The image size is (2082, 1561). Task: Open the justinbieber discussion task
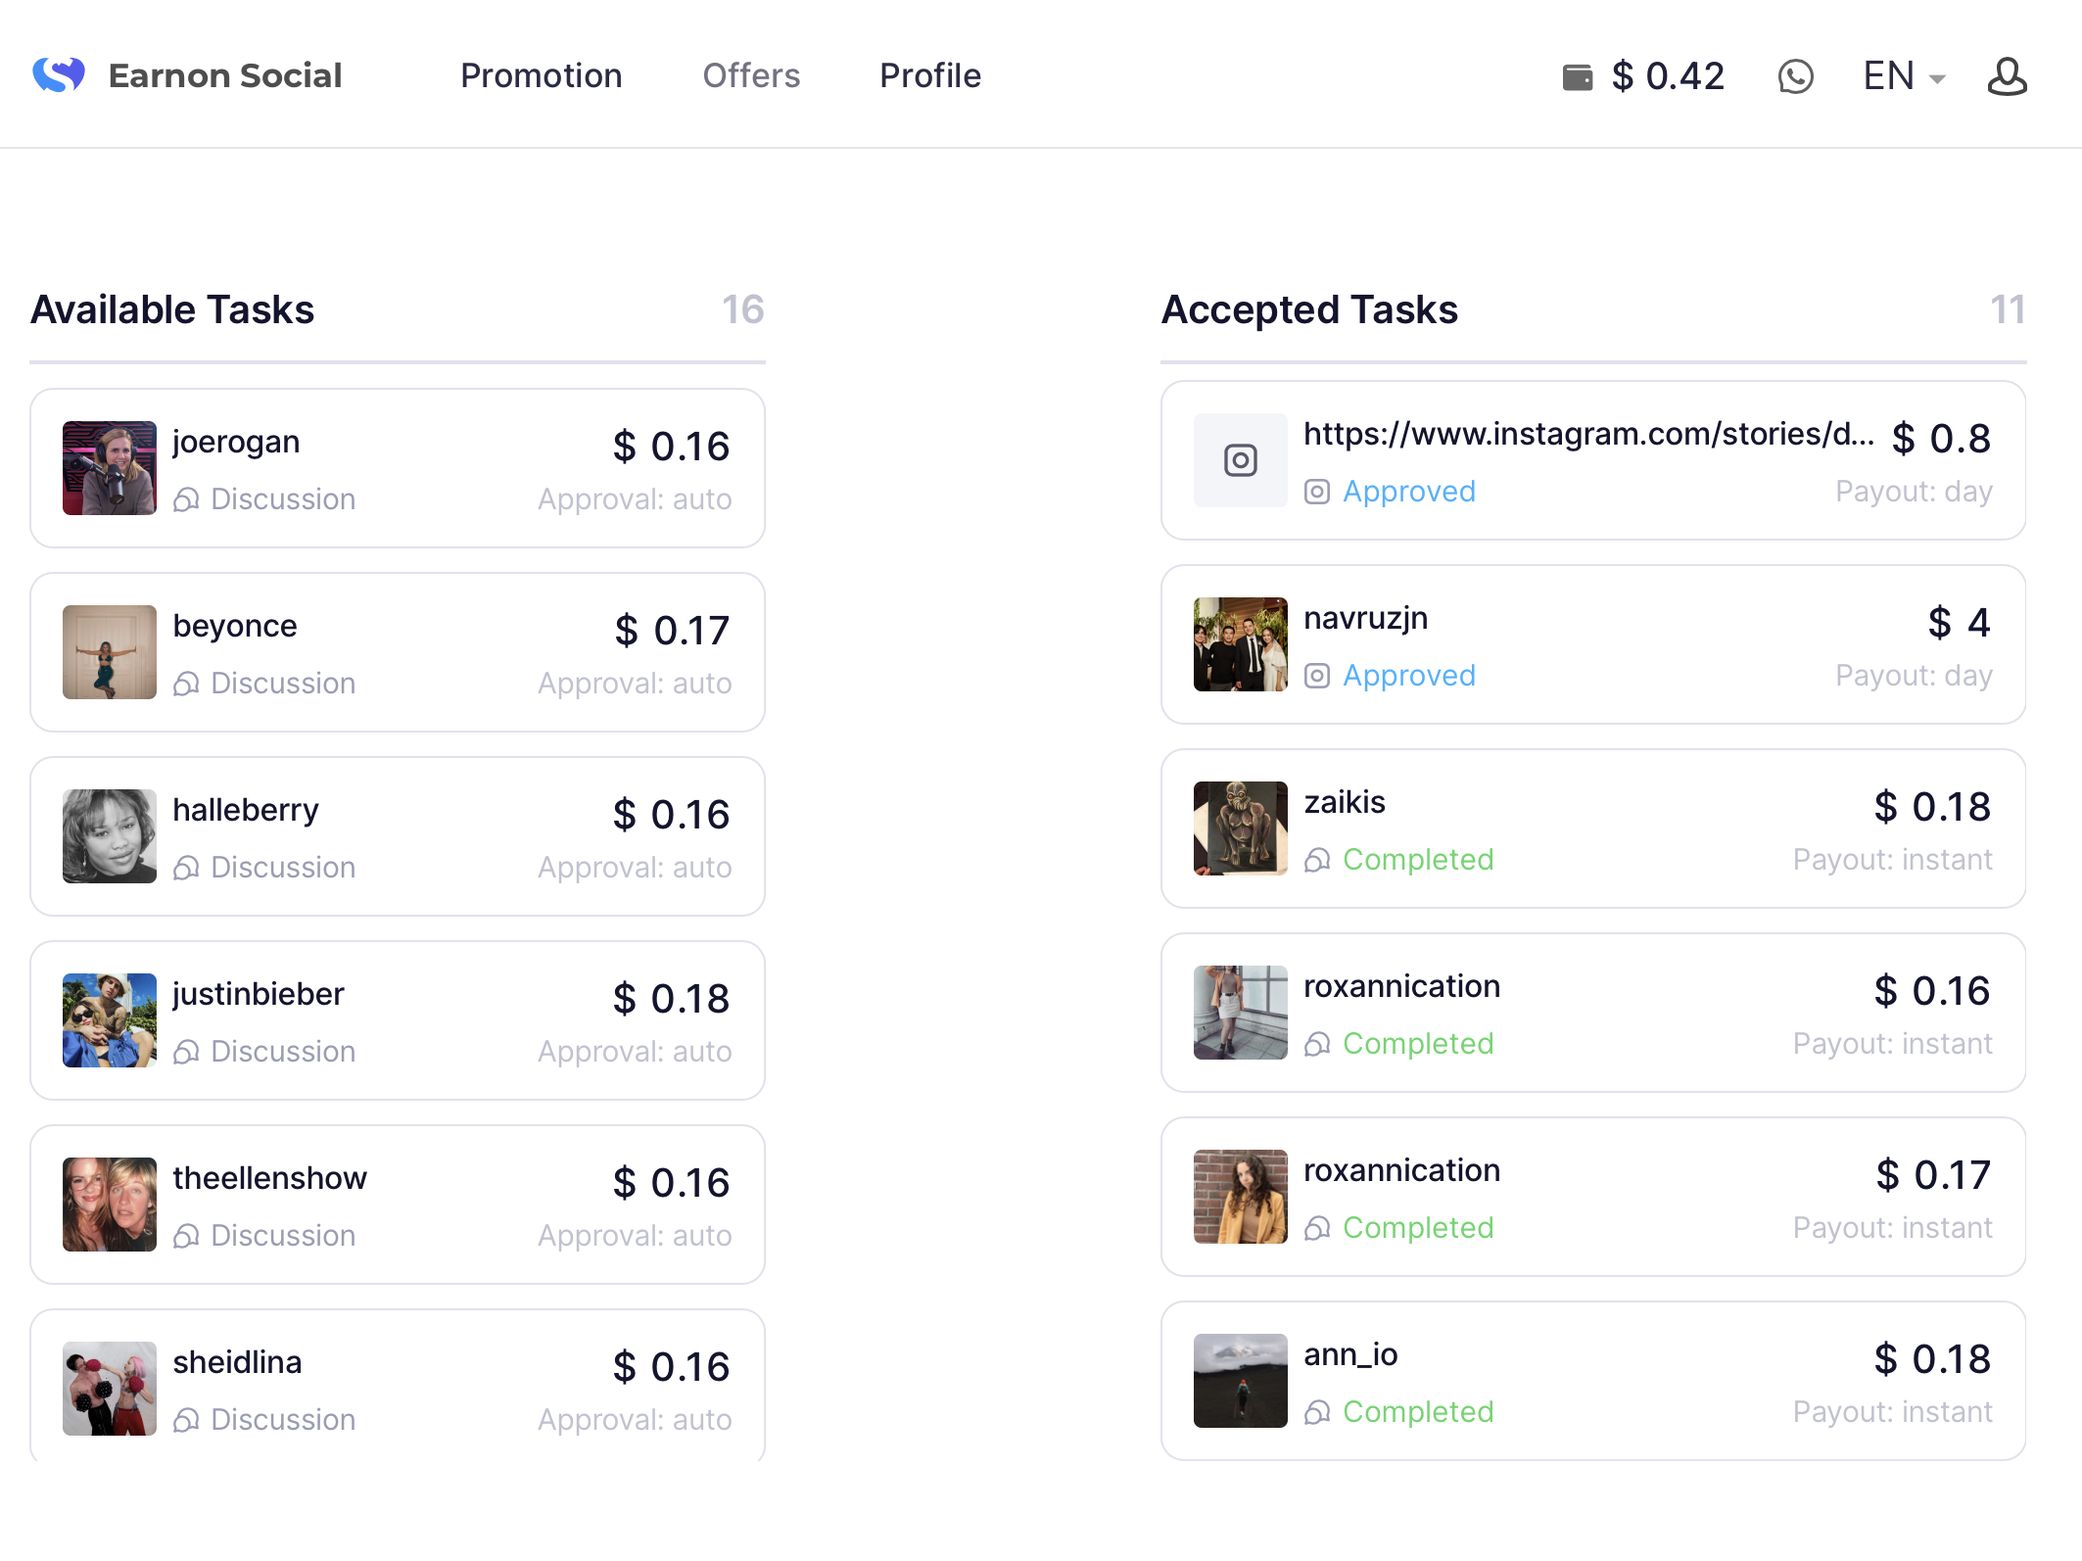[x=397, y=1020]
